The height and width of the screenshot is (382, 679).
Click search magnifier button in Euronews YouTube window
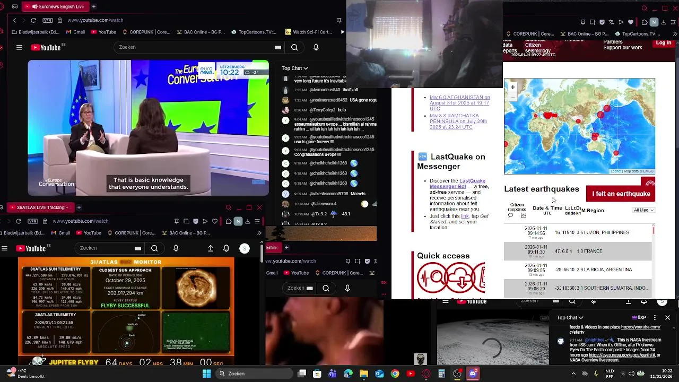click(x=294, y=47)
